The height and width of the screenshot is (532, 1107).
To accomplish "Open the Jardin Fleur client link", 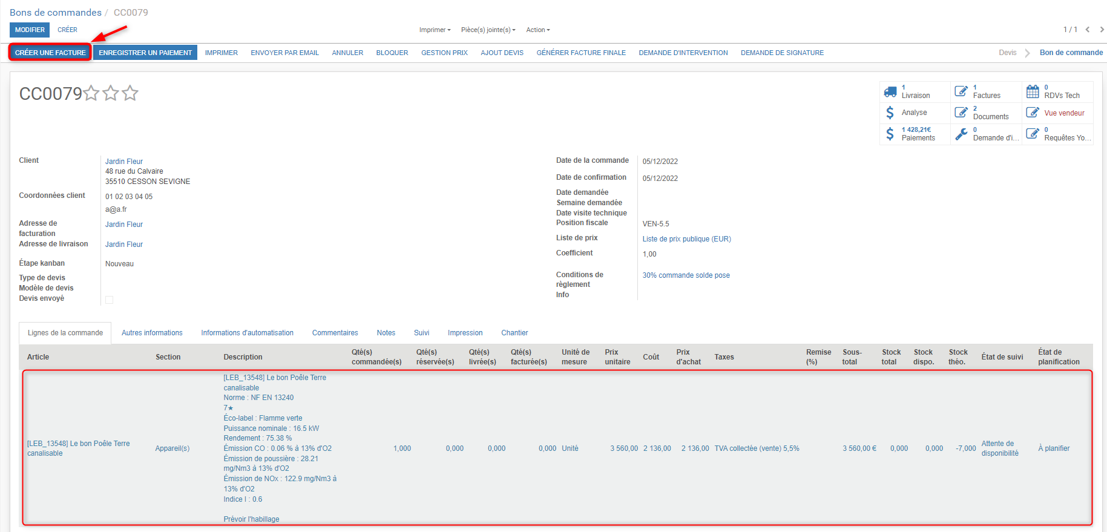I will click(x=124, y=162).
